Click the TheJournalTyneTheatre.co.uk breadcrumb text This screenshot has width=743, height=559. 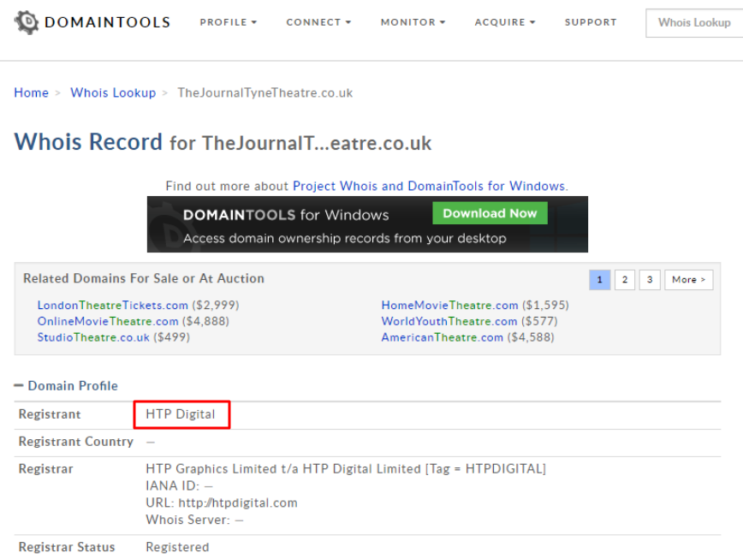pos(265,92)
